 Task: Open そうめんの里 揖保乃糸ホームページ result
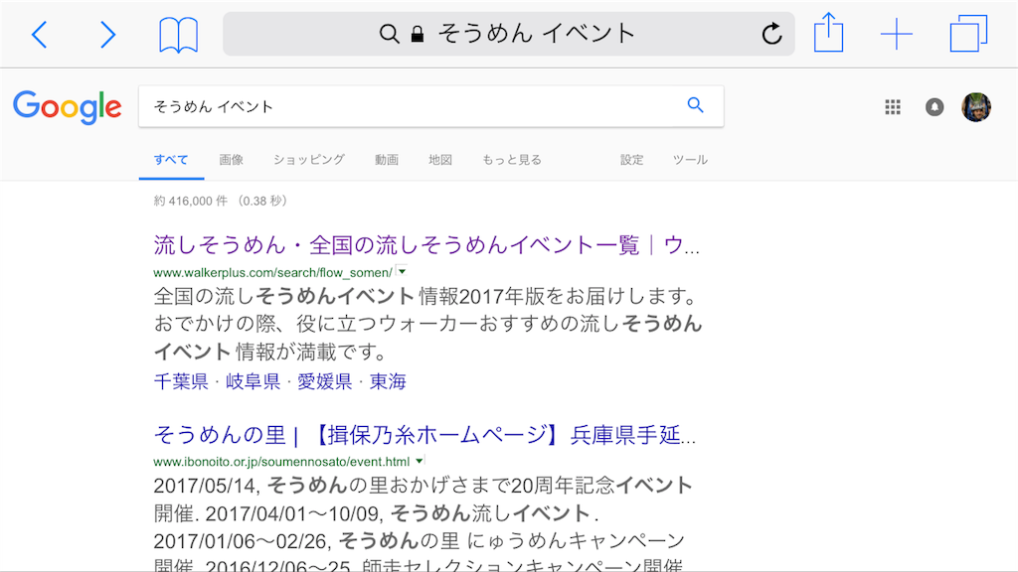[424, 435]
